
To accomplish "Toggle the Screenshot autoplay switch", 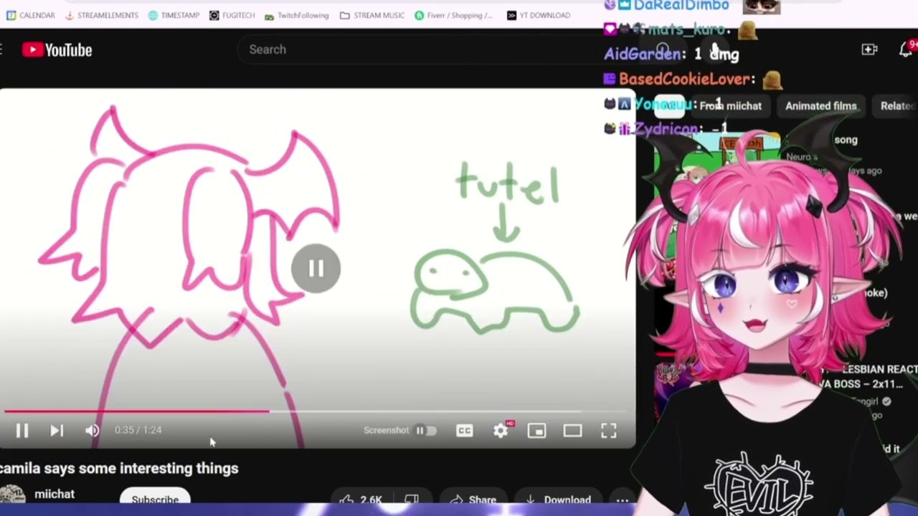I will coord(425,430).
